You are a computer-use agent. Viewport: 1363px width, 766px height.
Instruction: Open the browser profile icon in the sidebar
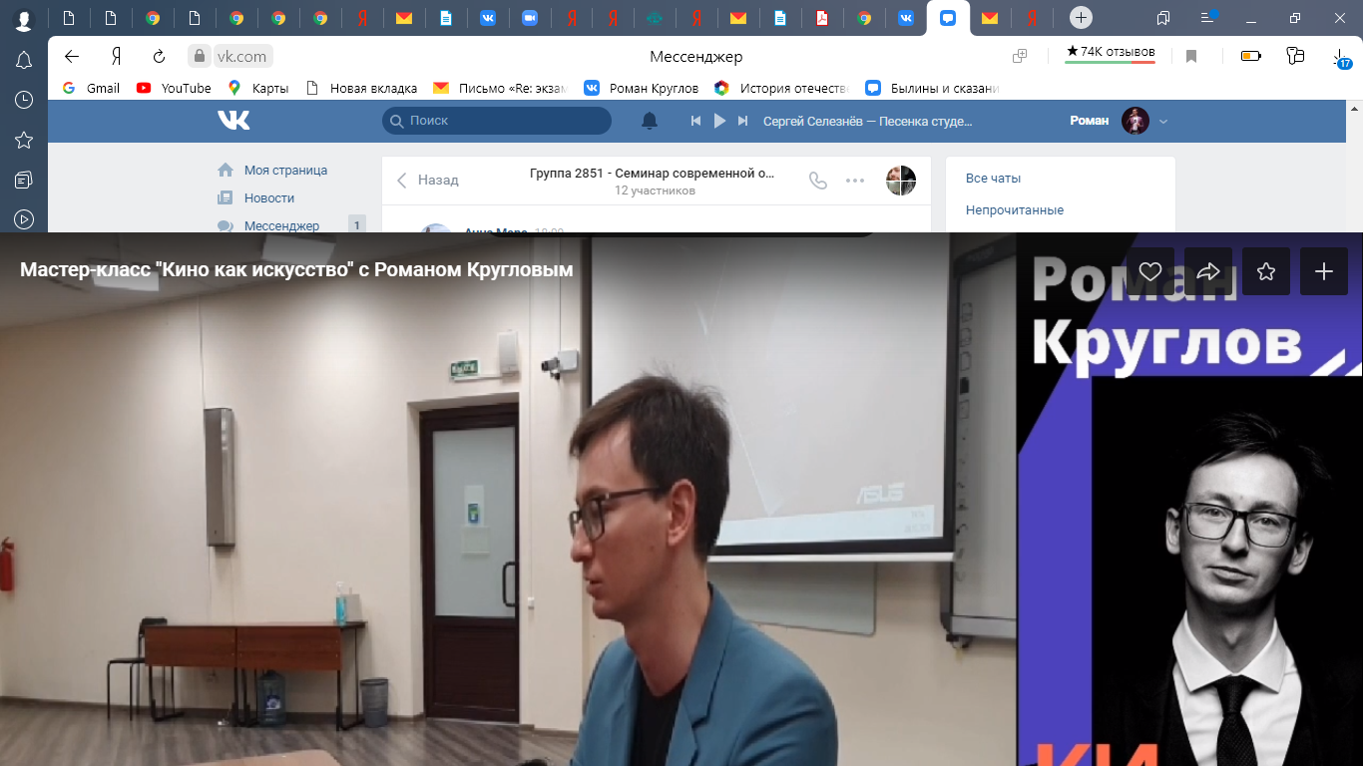click(x=23, y=18)
